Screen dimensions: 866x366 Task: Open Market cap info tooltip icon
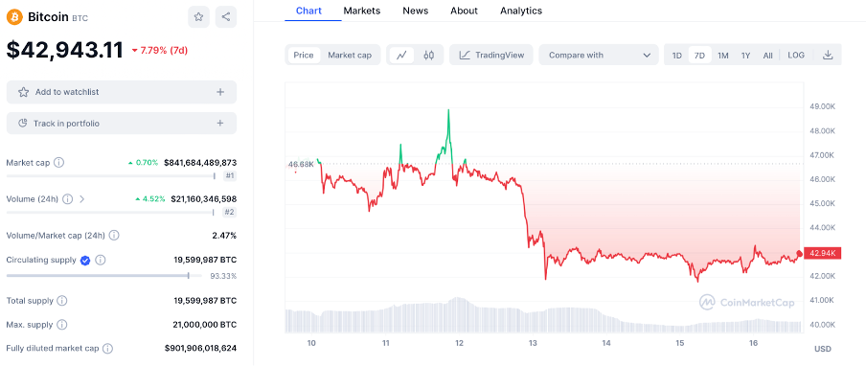[59, 162]
